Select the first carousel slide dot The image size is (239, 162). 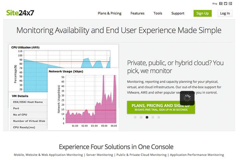click(135, 117)
